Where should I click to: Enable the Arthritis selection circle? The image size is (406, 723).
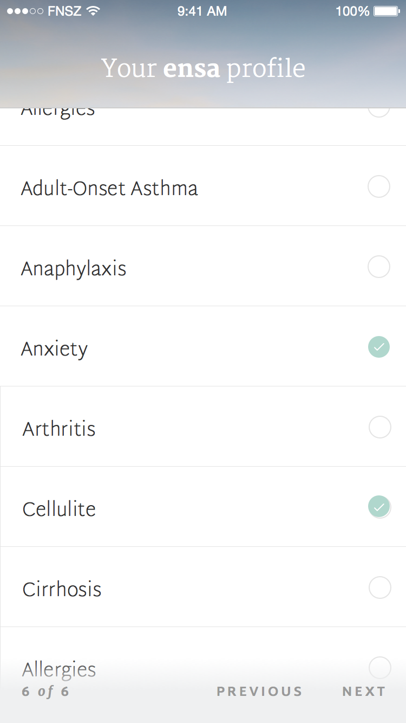(380, 427)
